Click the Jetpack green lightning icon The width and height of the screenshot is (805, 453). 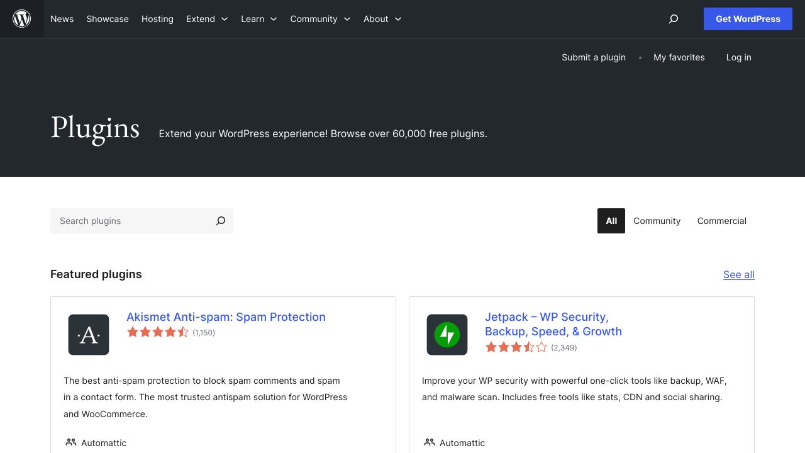(x=447, y=334)
